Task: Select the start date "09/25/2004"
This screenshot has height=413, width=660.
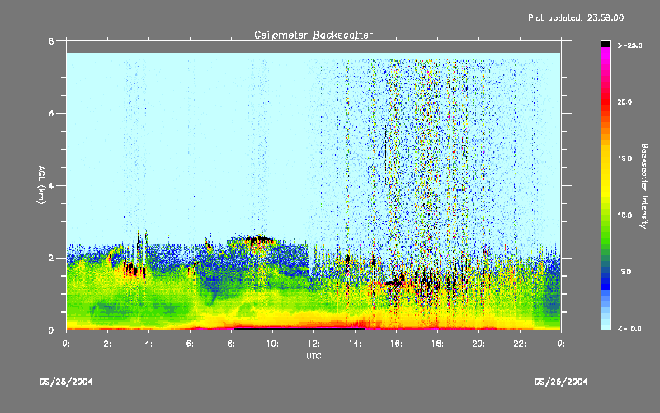Action: [66, 382]
